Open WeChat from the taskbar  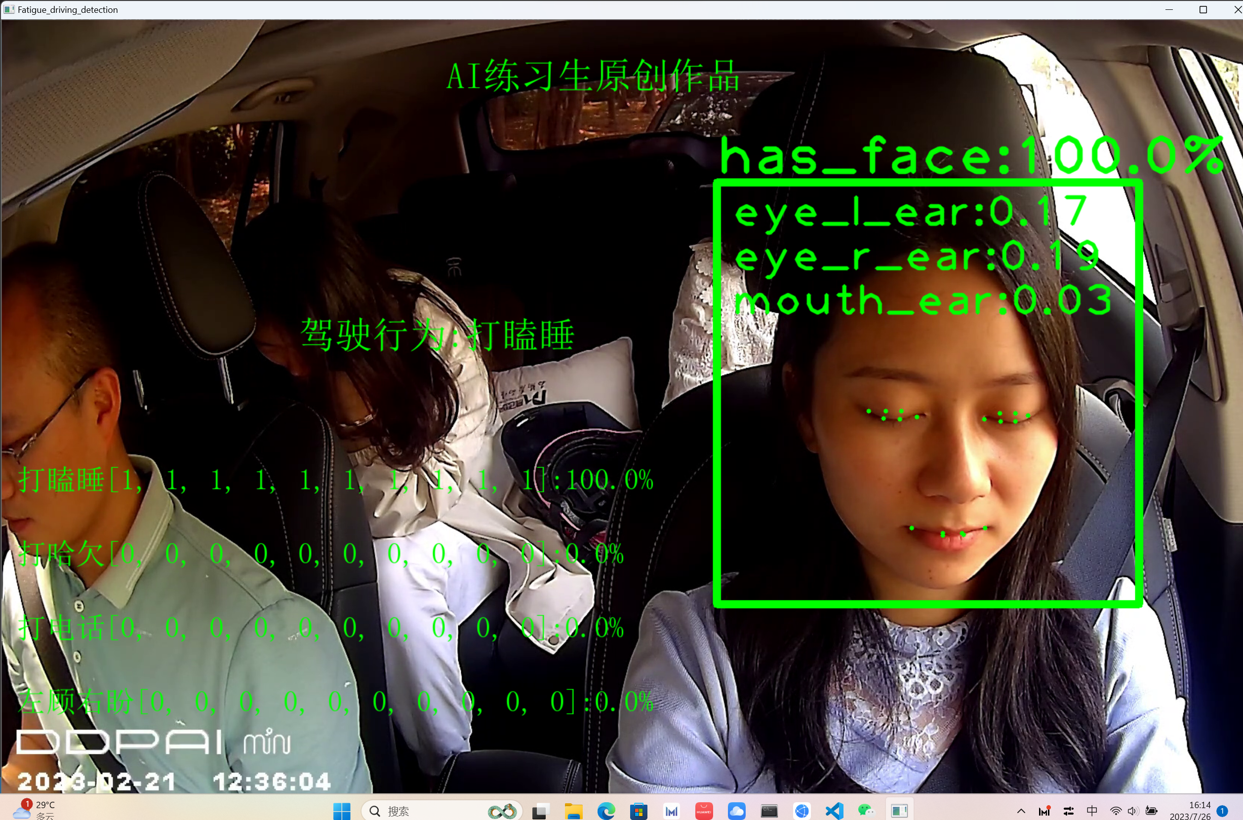(x=866, y=811)
